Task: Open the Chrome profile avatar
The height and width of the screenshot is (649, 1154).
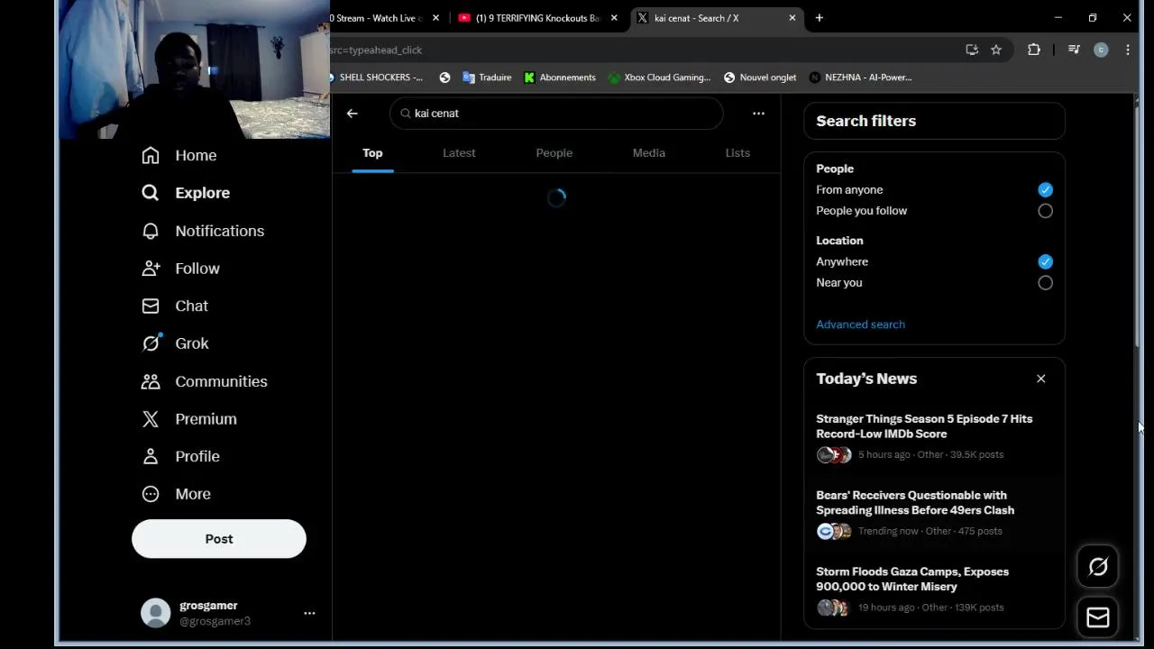Action: (1101, 50)
